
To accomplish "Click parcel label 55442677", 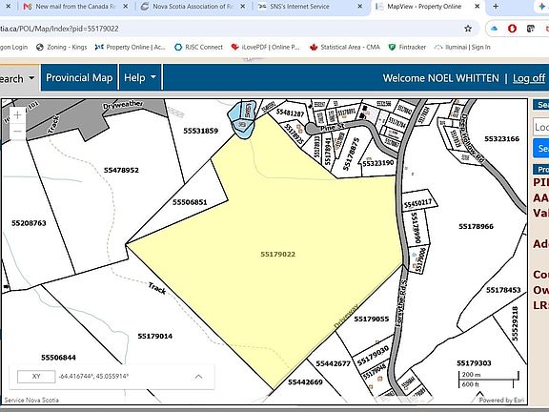I will point(333,363).
